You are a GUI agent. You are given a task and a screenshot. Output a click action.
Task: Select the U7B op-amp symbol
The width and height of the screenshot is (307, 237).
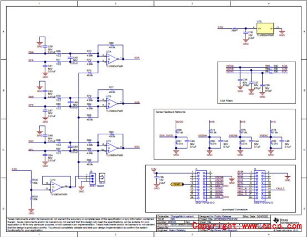(112, 104)
